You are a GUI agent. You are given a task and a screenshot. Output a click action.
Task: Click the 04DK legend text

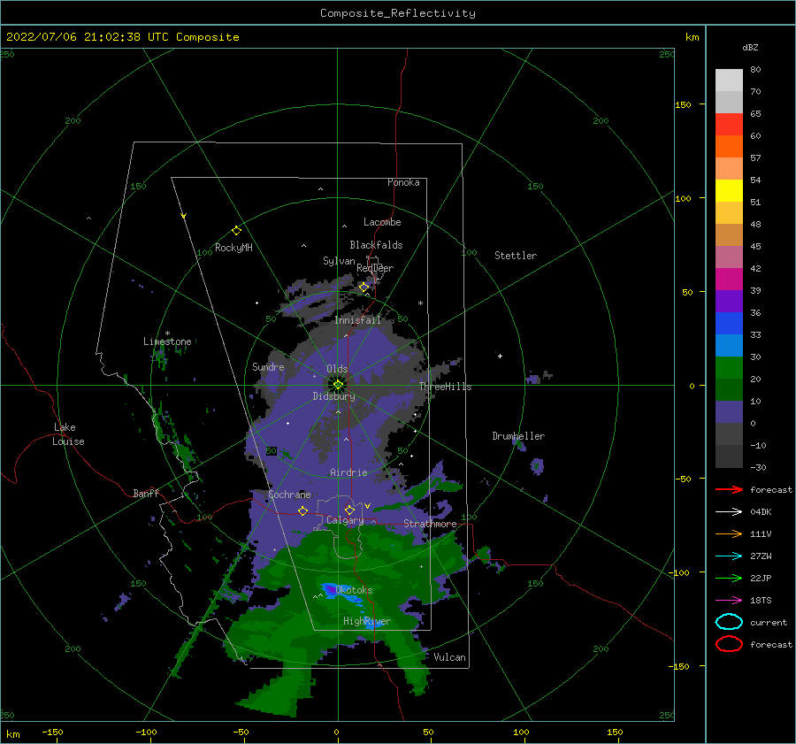(x=761, y=512)
